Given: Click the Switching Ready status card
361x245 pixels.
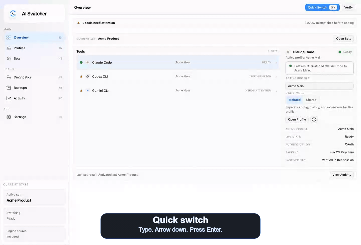Looking at the screenshot, I should (x=34, y=216).
